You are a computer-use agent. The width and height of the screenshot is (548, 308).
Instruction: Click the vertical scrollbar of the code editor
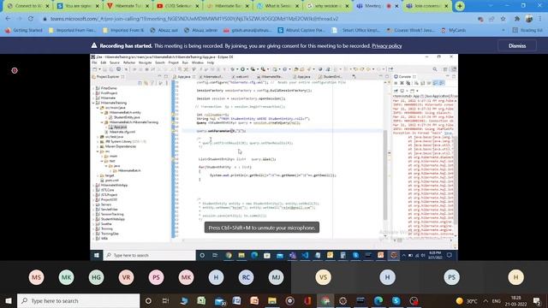pyautogui.click(x=385, y=175)
